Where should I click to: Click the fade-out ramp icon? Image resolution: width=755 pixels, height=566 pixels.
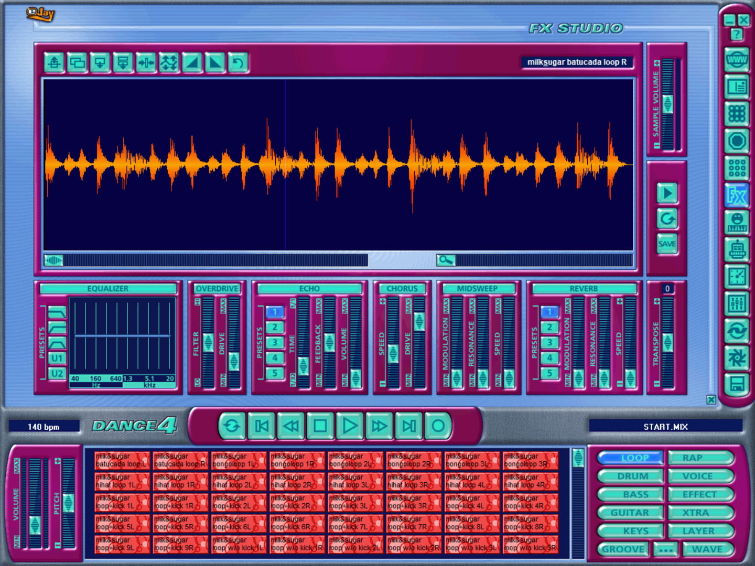pyautogui.click(x=215, y=63)
